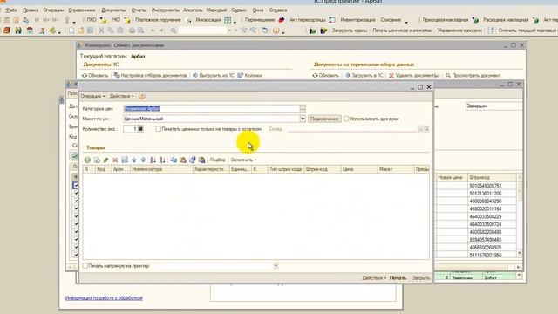
Task: Toggle Печать напрямую на принтер checkbox
Action: coord(85,265)
